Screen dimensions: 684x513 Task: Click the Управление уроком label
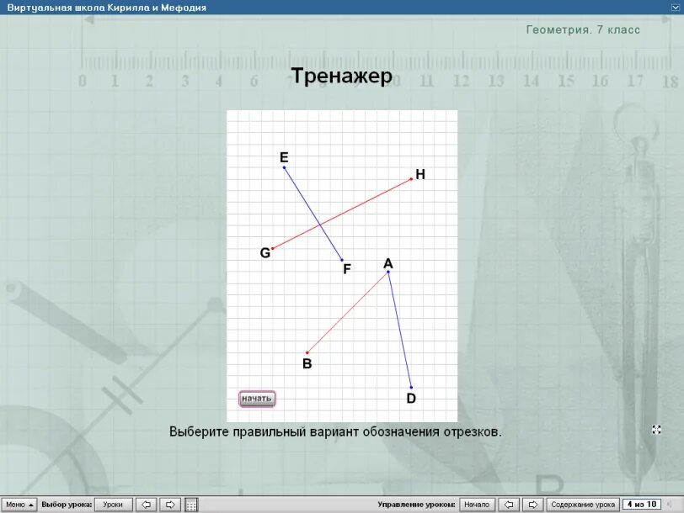click(416, 505)
